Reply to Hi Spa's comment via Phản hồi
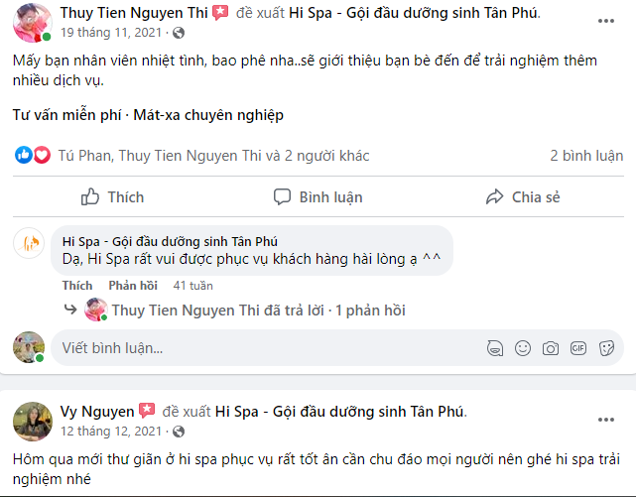 [x=133, y=286]
